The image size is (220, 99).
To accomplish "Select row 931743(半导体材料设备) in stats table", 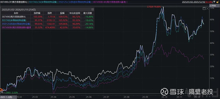I will (48, 20).
